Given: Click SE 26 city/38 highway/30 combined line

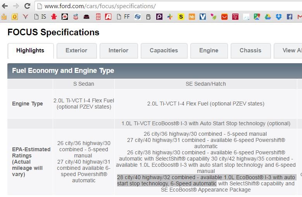Looking at the screenshot, I should [x=206, y=152].
